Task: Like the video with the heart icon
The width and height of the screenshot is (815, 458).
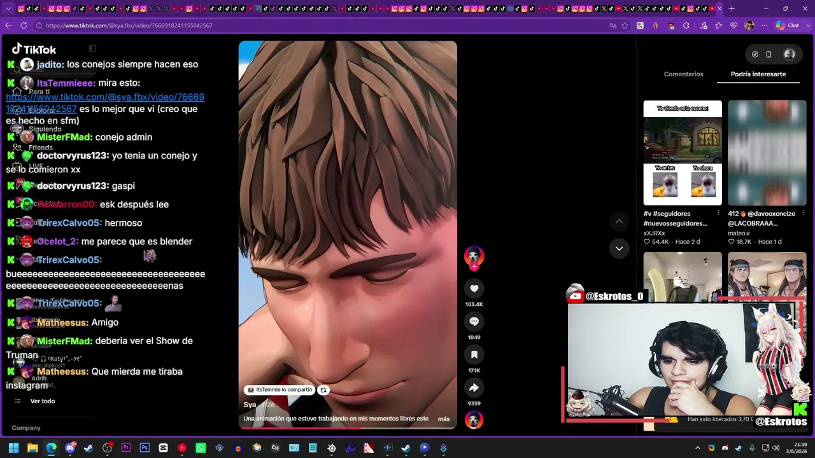Action: click(474, 289)
